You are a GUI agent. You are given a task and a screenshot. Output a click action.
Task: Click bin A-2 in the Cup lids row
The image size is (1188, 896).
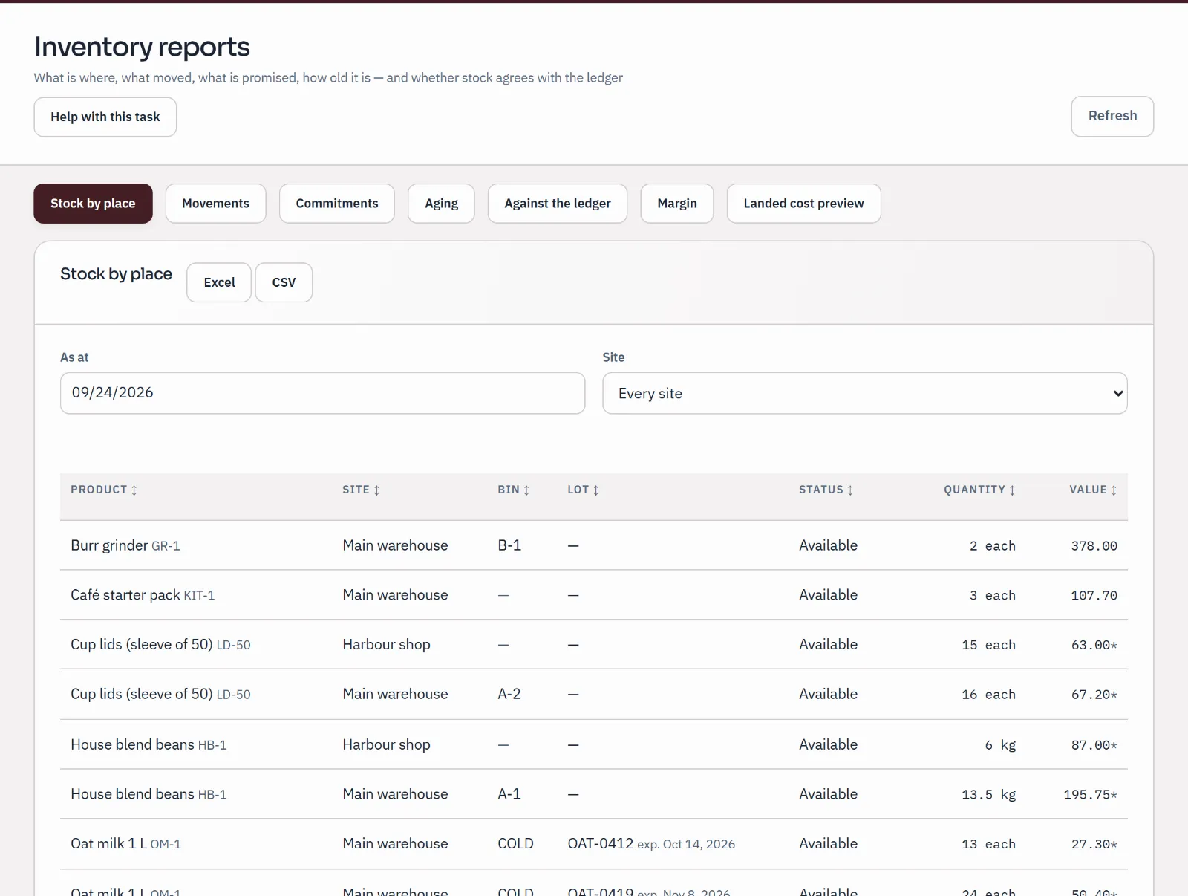(x=509, y=694)
